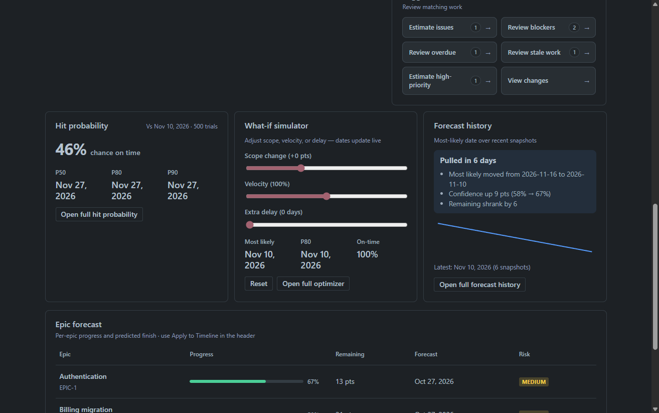Click the EPIC-1 identifier
The width and height of the screenshot is (659, 413).
(x=68, y=387)
